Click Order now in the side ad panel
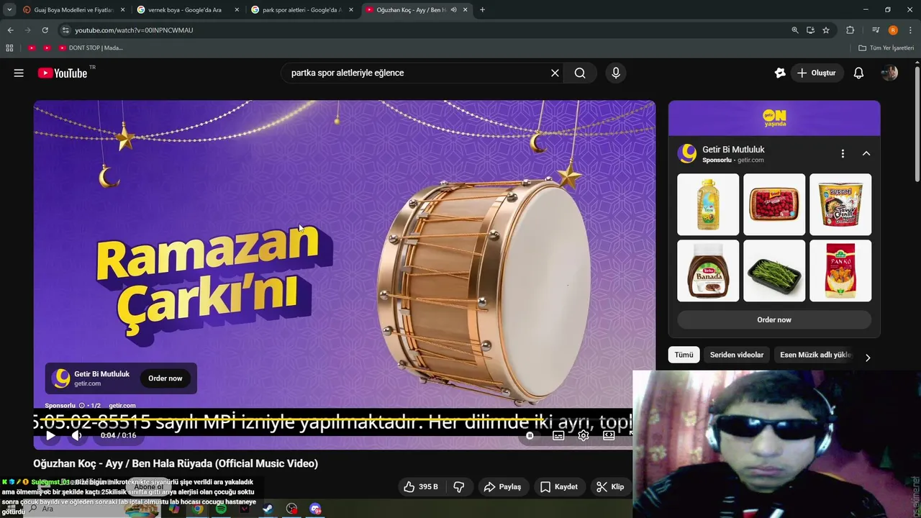921x518 pixels. click(774, 320)
